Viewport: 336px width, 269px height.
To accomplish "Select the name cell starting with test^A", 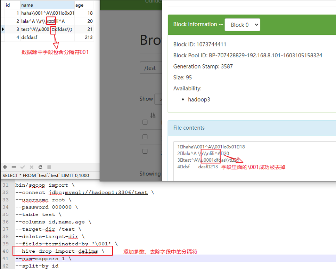I will tap(47, 29).
